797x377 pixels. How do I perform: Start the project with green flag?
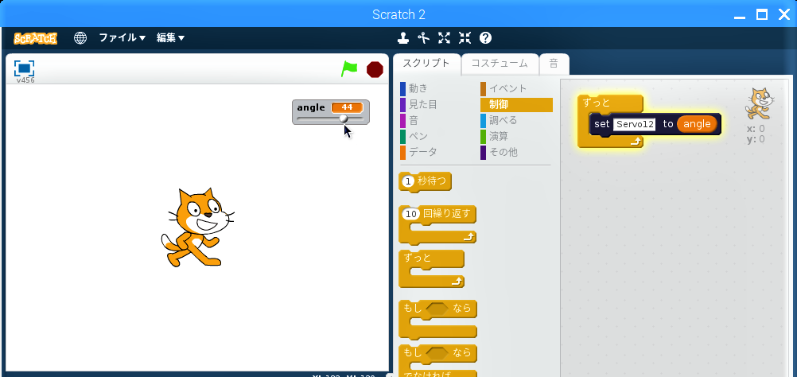pyautogui.click(x=349, y=69)
